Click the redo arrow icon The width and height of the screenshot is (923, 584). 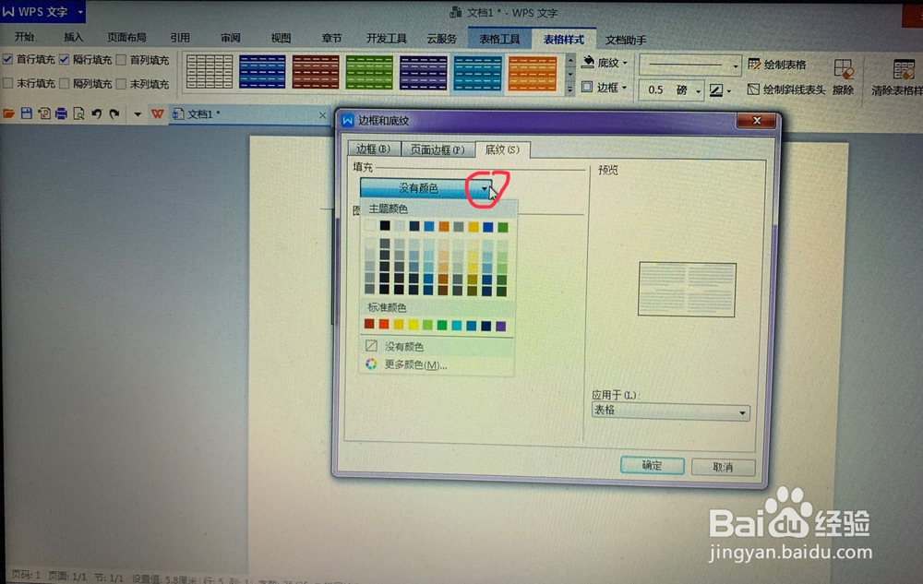point(114,113)
